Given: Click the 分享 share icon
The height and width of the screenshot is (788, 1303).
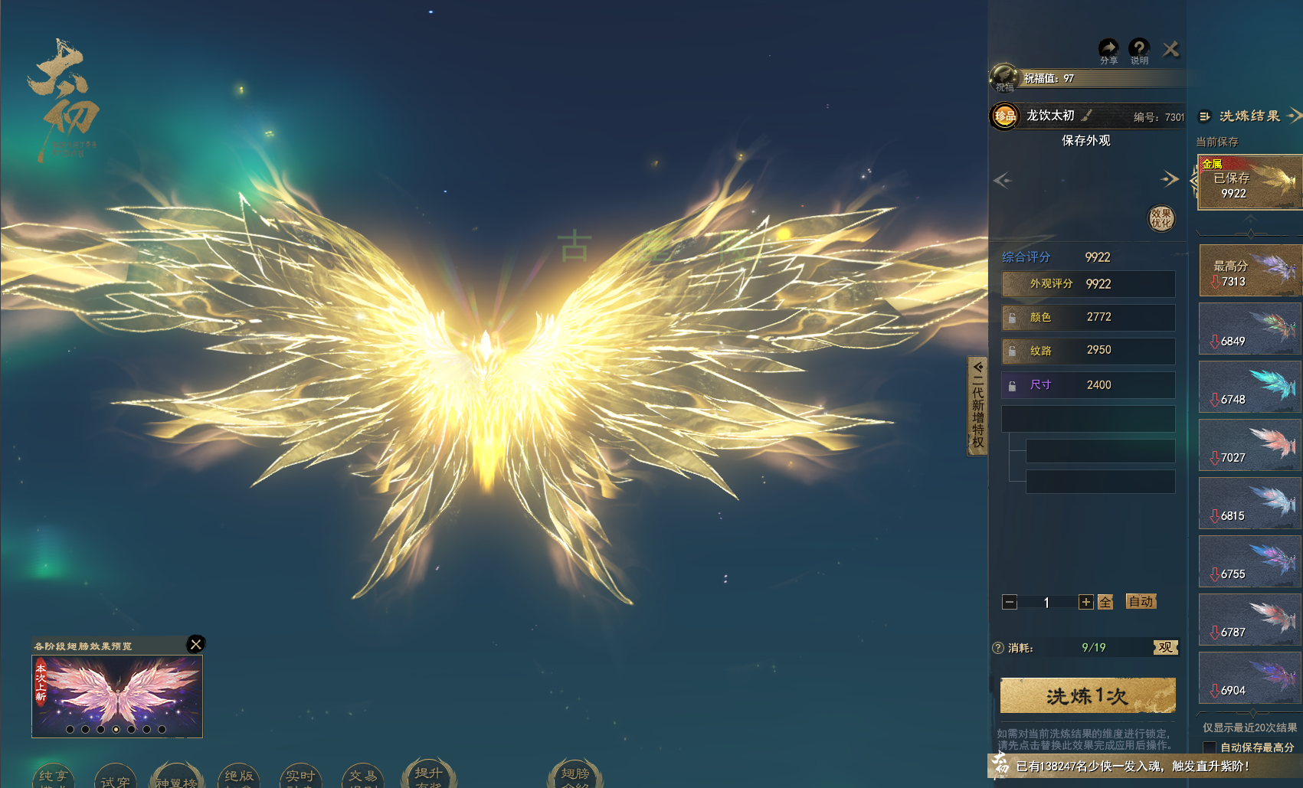Looking at the screenshot, I should pos(1108,50).
